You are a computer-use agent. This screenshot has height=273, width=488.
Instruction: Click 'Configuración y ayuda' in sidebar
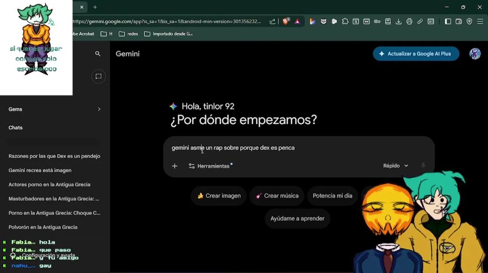(x=43, y=255)
